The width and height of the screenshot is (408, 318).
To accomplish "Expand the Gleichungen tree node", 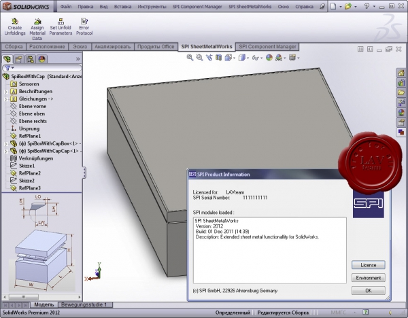I will click(x=6, y=99).
